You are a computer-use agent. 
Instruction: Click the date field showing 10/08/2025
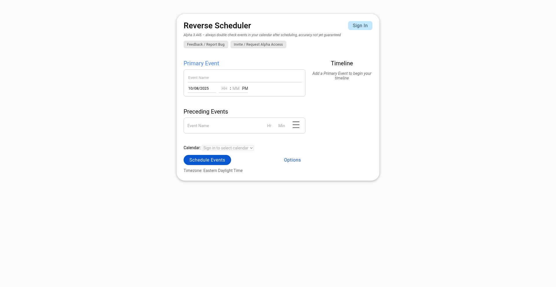point(202,88)
